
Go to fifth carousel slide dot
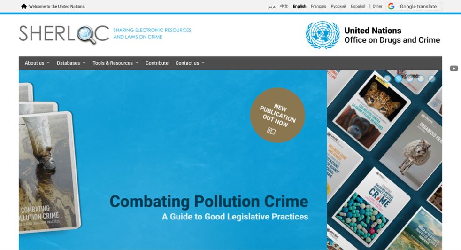[431, 78]
